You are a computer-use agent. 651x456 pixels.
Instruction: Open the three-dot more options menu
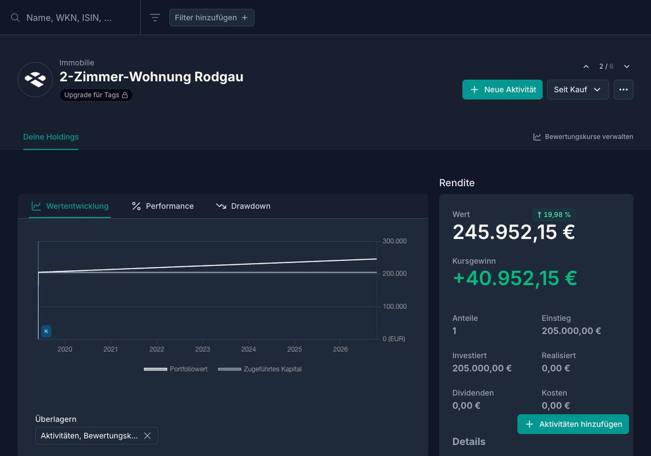tap(623, 89)
